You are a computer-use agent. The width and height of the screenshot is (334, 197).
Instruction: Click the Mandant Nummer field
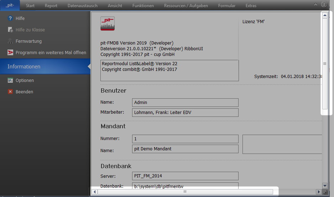coord(185,139)
